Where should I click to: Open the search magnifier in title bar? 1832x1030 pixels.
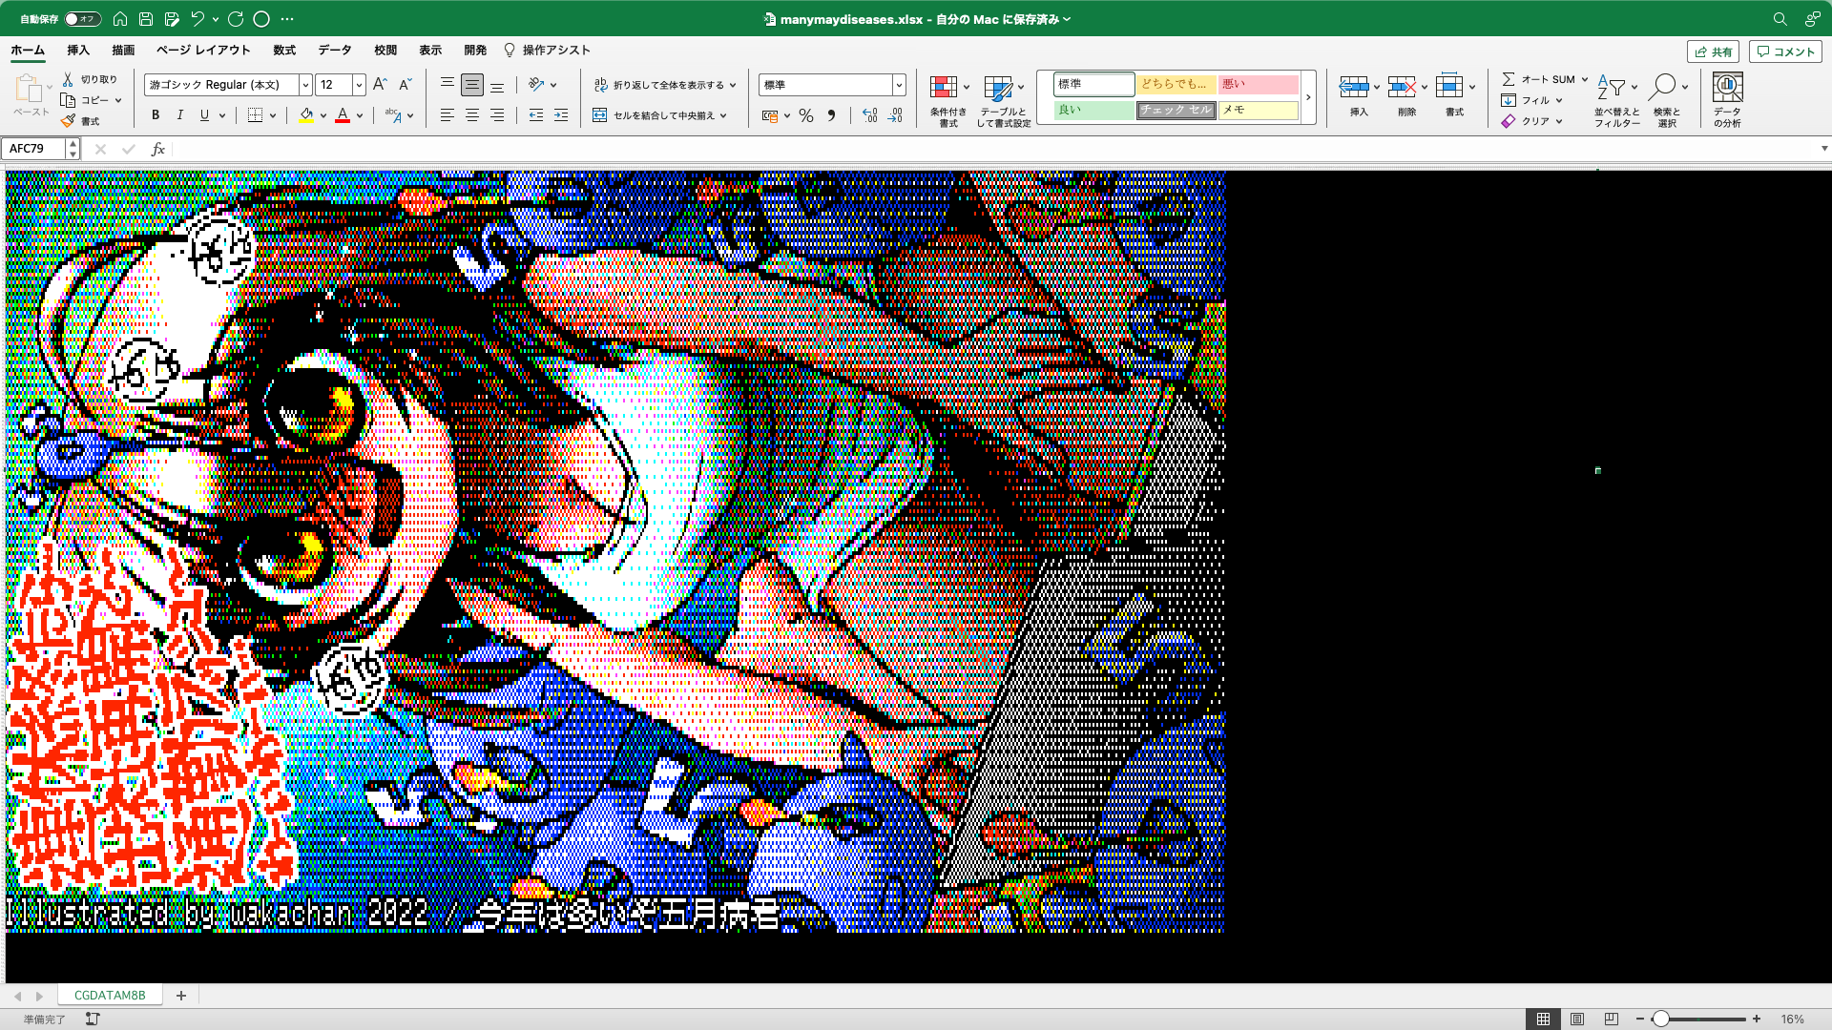pyautogui.click(x=1780, y=19)
